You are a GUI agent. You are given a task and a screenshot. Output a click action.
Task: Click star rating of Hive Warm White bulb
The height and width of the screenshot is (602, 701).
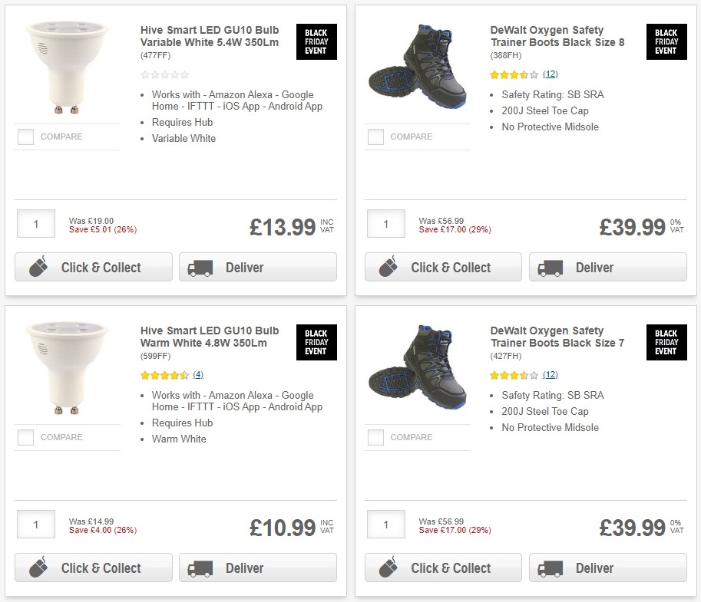click(164, 375)
